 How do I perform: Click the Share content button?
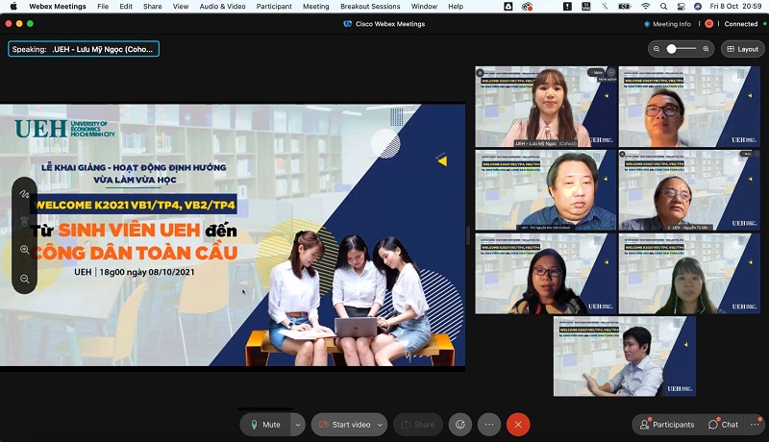(x=418, y=425)
